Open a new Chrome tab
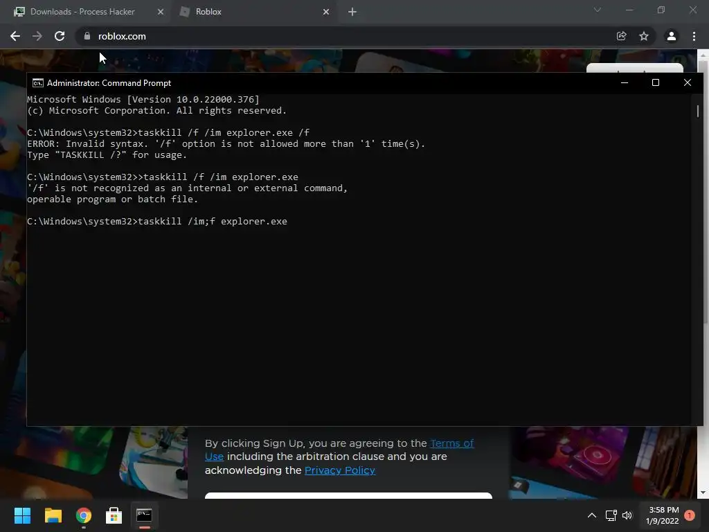 (x=352, y=12)
